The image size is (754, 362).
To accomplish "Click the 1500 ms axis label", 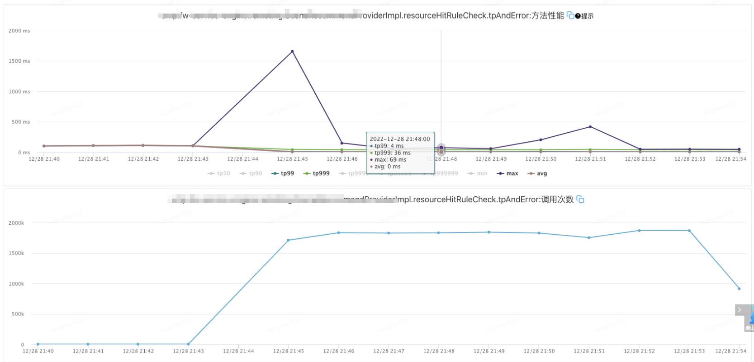I will pyautogui.click(x=19, y=61).
